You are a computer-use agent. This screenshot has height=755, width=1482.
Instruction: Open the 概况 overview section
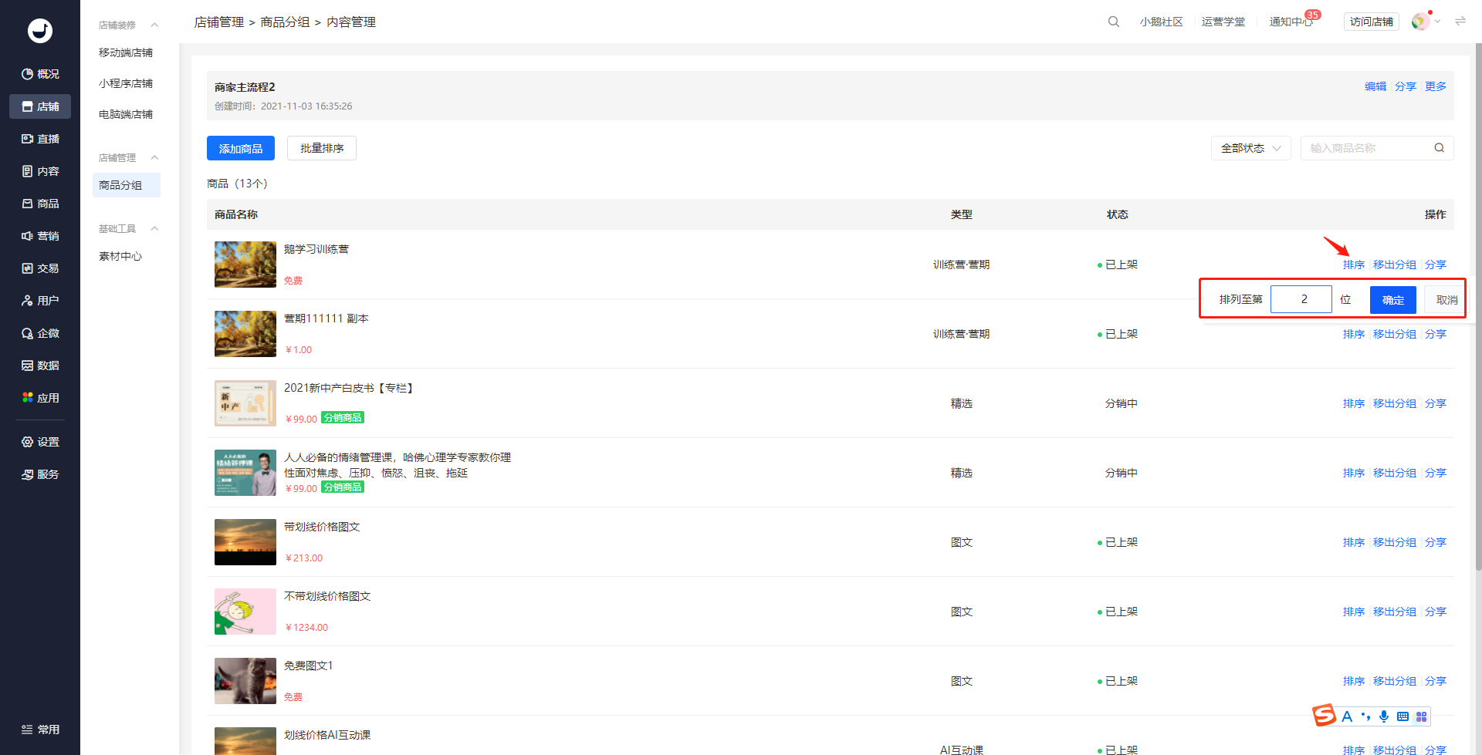[x=40, y=74]
